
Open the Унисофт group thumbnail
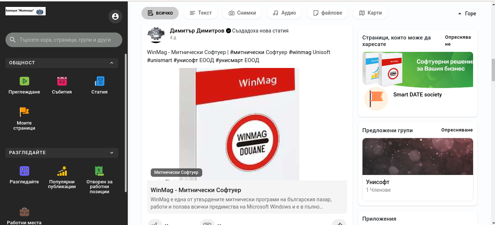(x=418, y=157)
